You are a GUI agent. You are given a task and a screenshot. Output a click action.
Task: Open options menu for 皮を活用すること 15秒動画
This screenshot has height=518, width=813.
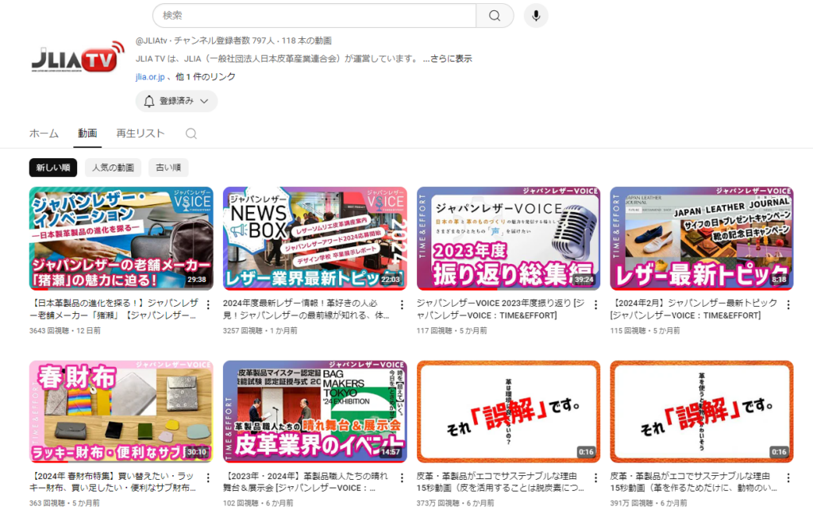[595, 477]
